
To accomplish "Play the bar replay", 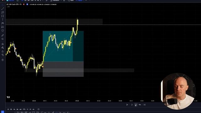I will [x=132, y=105].
